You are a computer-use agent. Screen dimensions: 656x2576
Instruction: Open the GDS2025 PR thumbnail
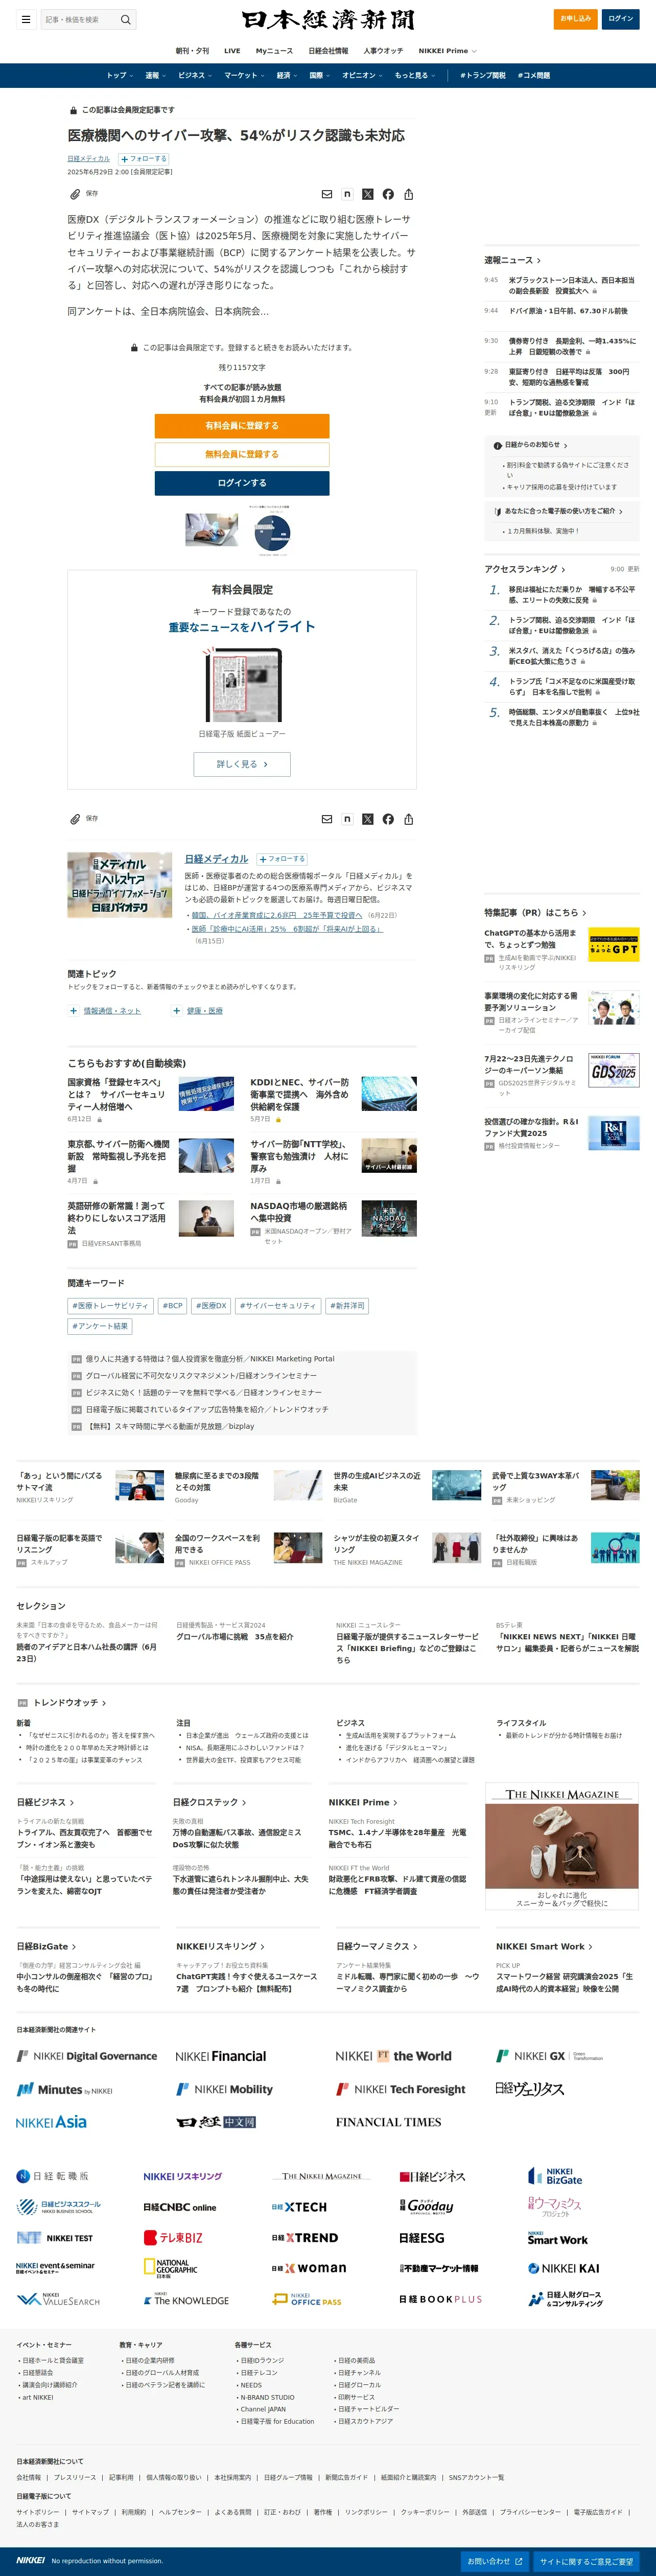point(613,1070)
